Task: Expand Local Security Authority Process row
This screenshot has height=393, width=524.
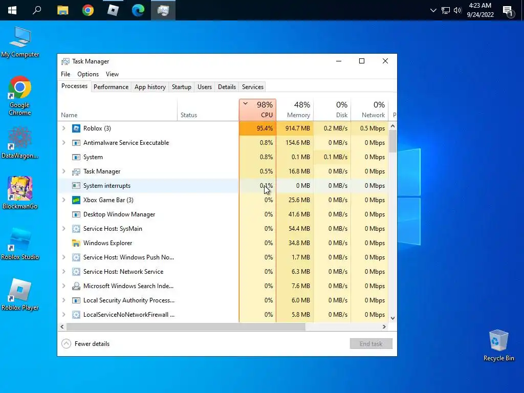Action: [64, 300]
